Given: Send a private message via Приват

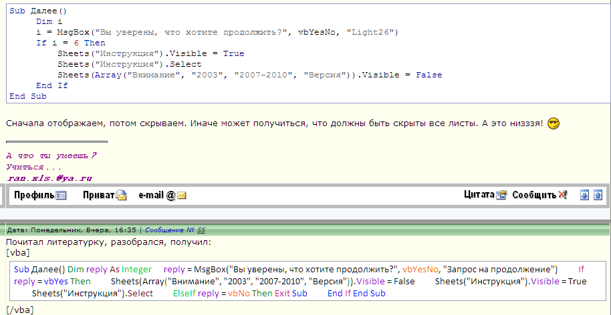Looking at the screenshot, I should pos(105,195).
